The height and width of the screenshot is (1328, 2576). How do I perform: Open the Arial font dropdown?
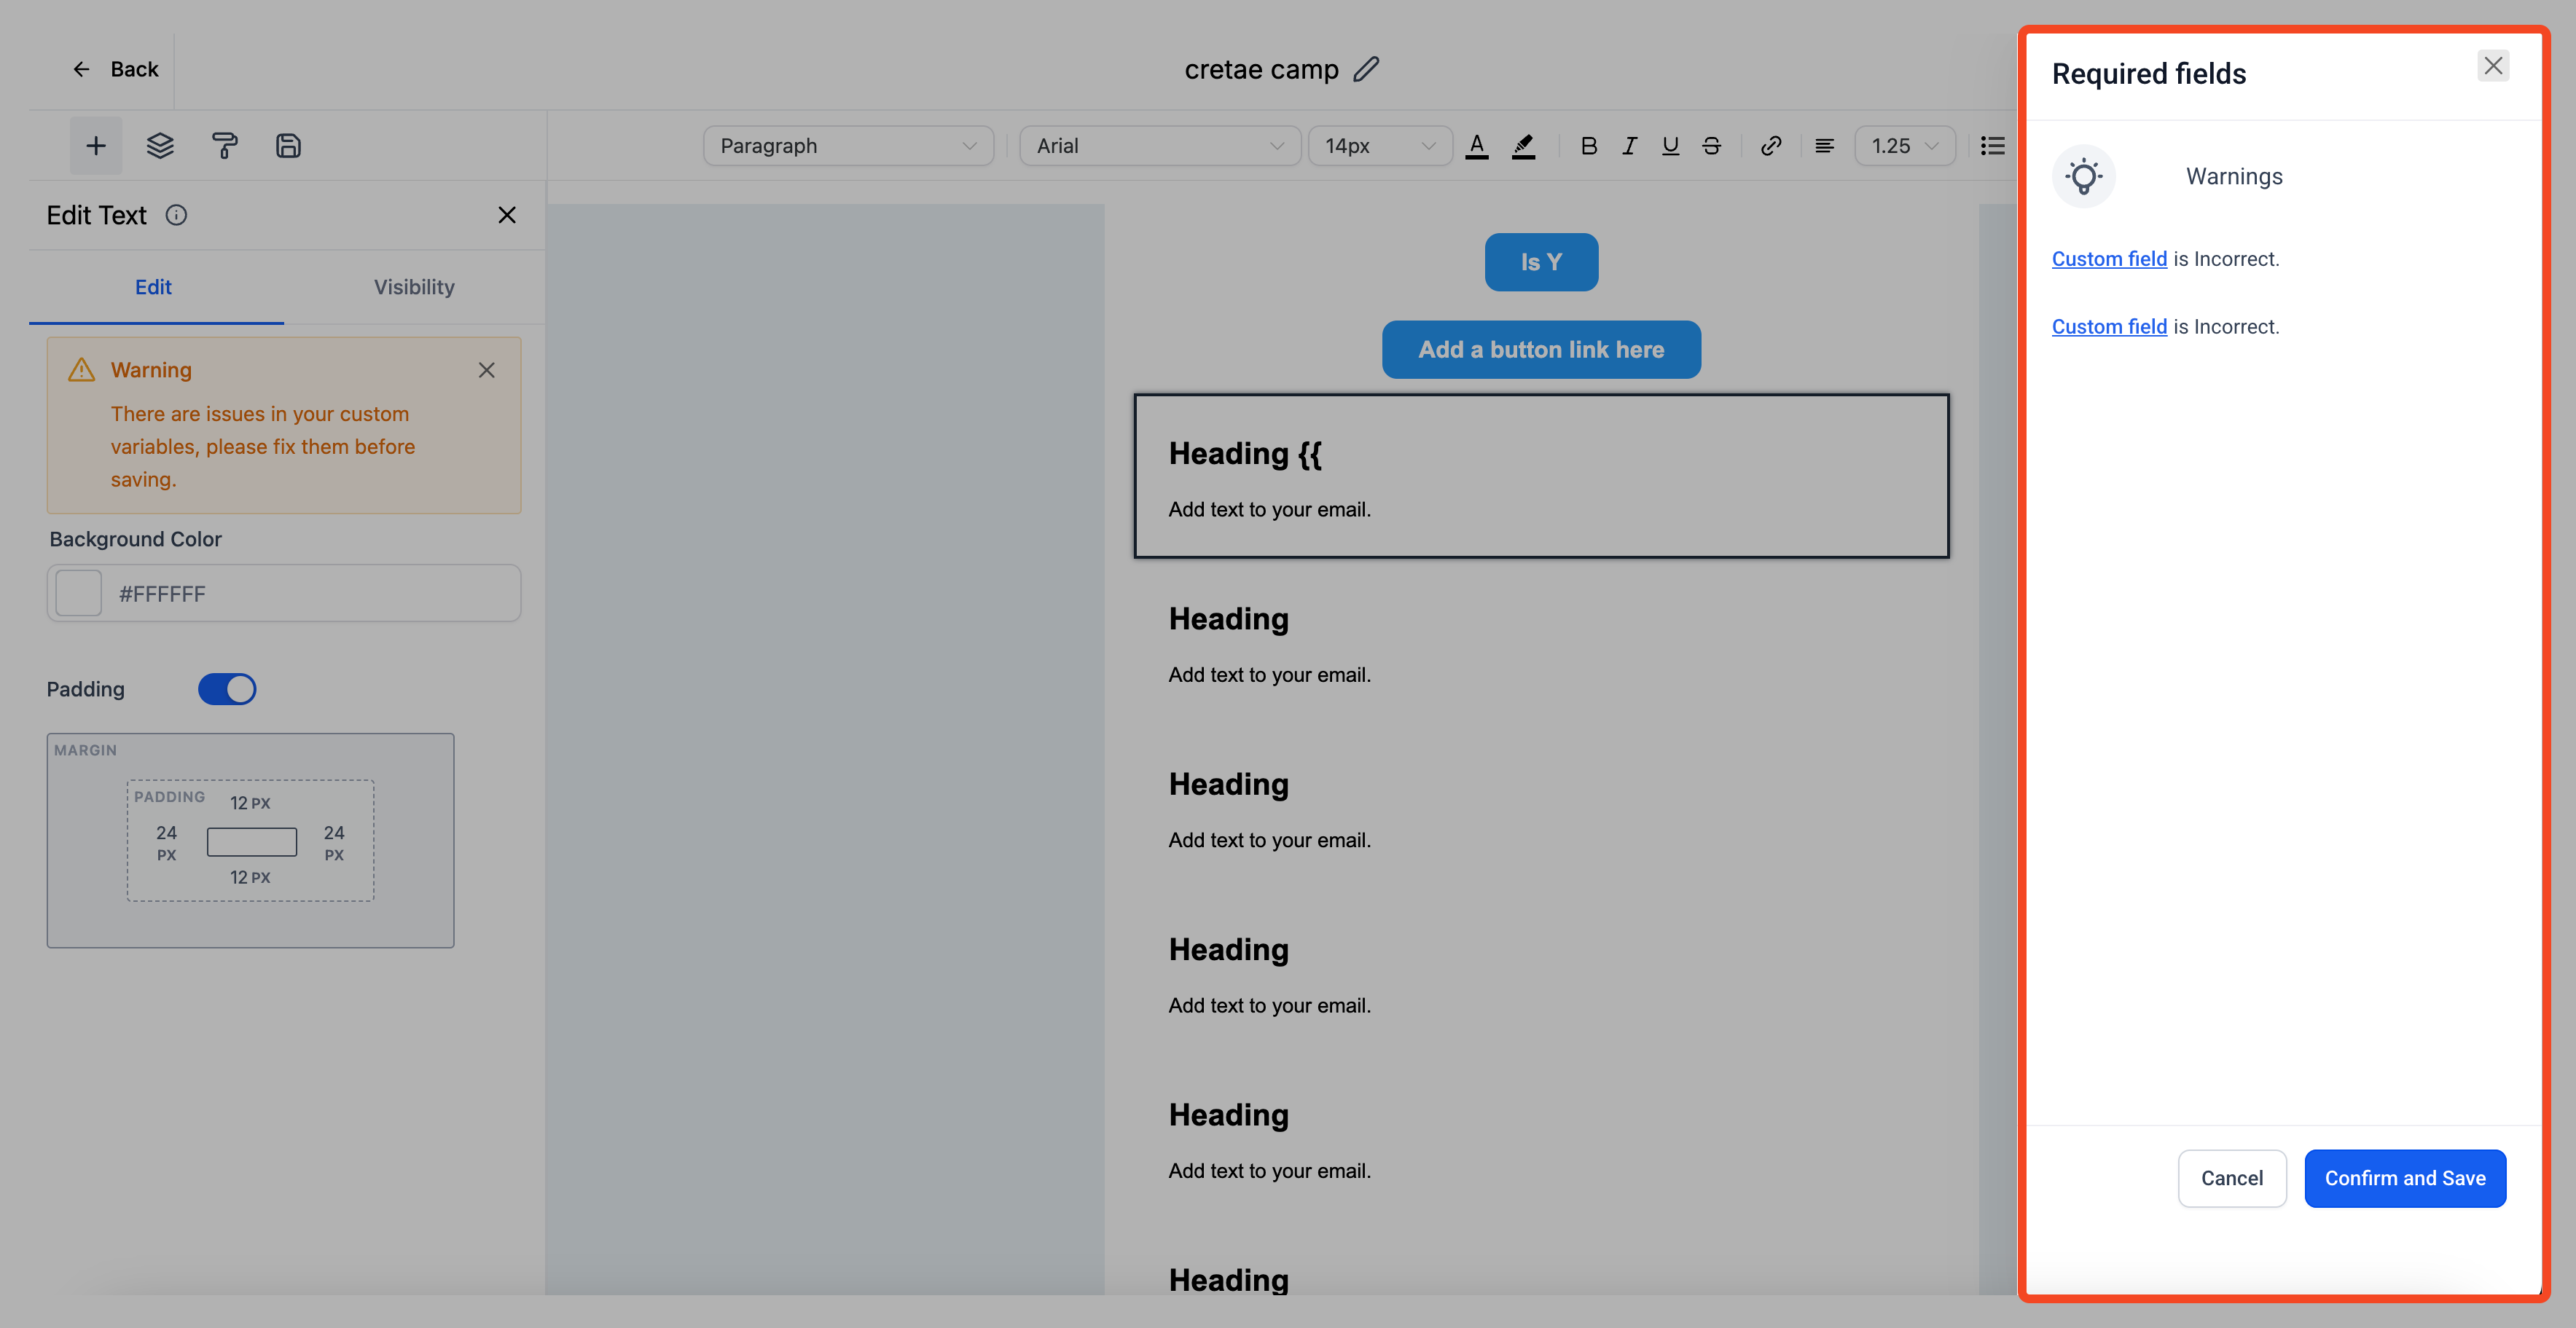pyautogui.click(x=1159, y=146)
